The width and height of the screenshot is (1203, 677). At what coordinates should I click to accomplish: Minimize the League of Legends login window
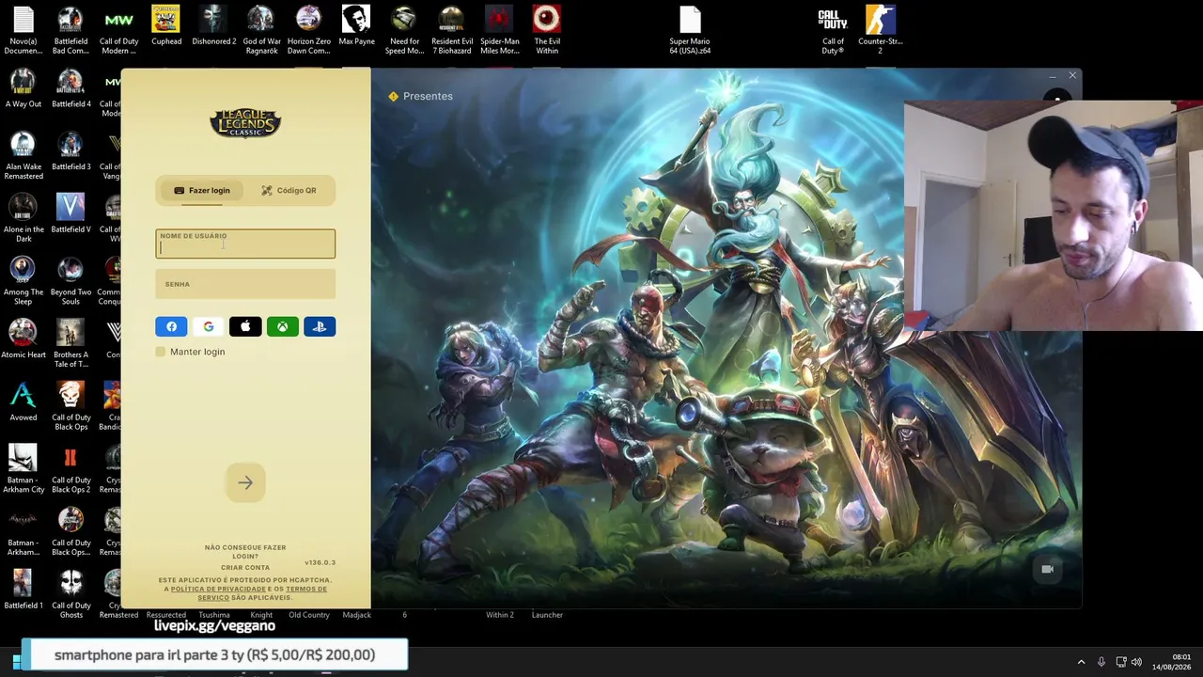click(1052, 75)
